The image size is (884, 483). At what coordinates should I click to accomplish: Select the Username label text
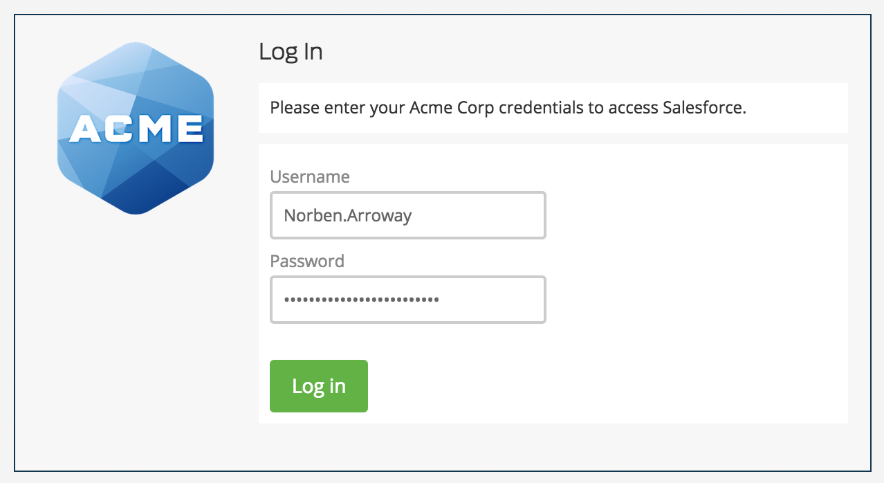309,177
